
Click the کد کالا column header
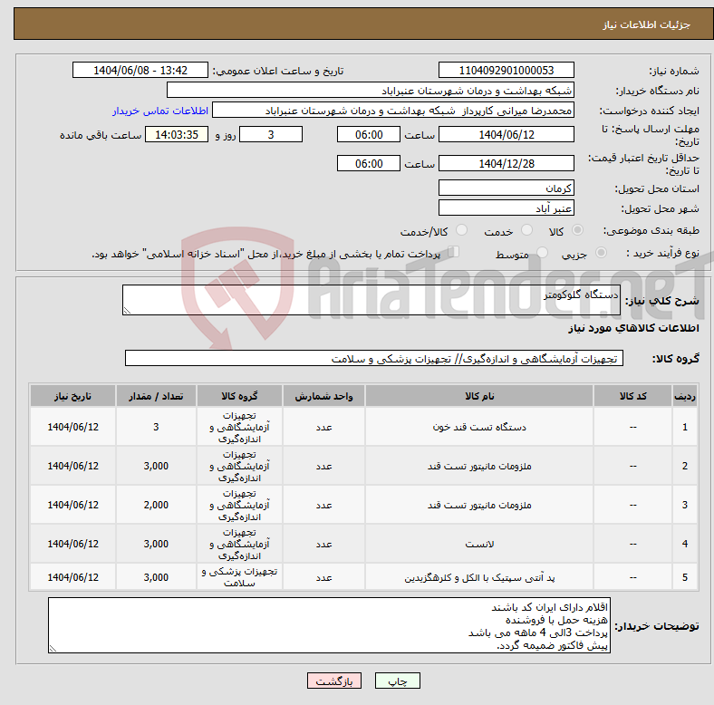coord(632,396)
